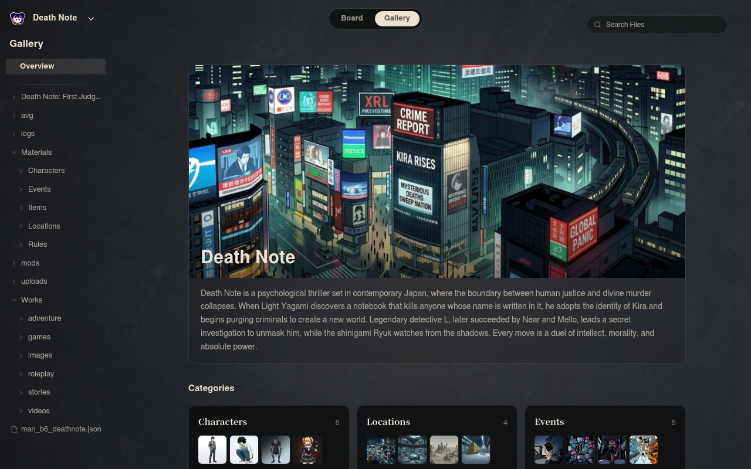Open the Death Note project dropdown chevron

point(91,18)
